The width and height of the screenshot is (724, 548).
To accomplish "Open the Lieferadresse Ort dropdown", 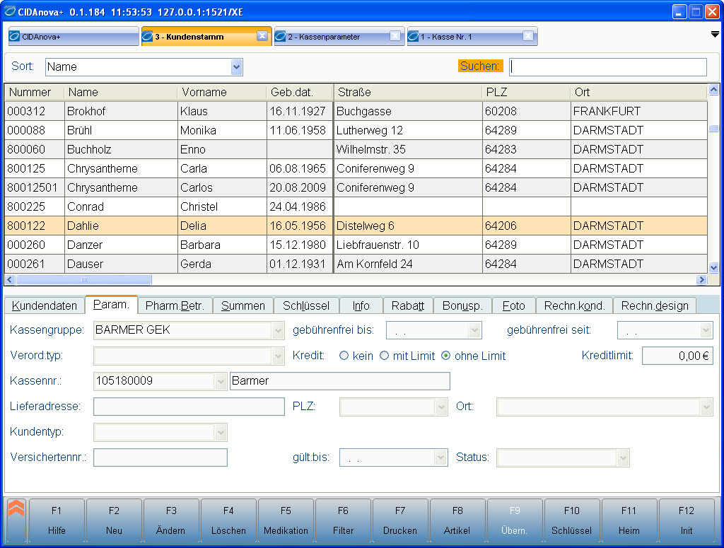I will coord(706,407).
